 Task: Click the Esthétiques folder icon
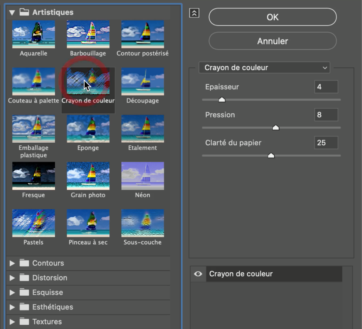24,307
